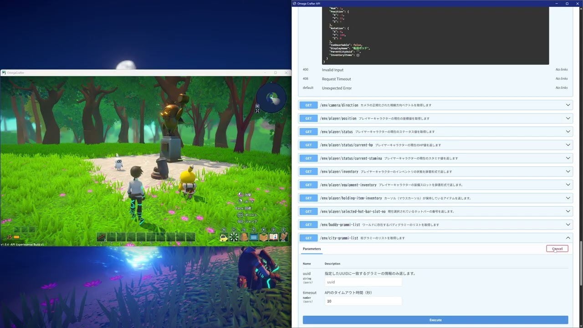Select empty hotbar slot 2
This screenshot has height=328, width=583.
click(111, 237)
